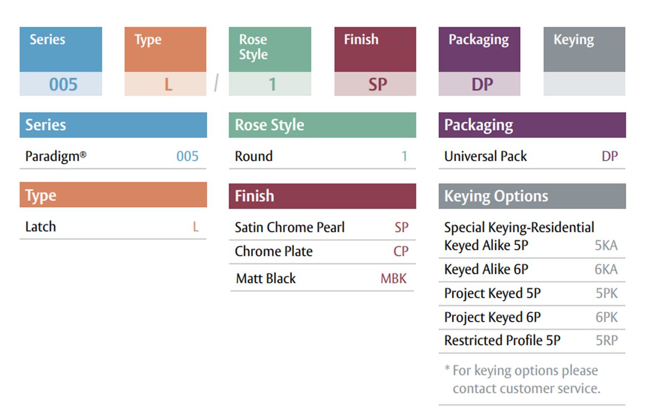Image resolution: width=655 pixels, height=413 pixels.
Task: Click the green Rose Style header tile
Action: tap(270, 50)
